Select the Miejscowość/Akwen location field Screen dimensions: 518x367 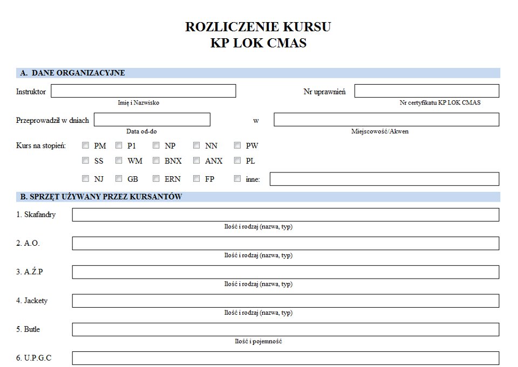pos(386,120)
